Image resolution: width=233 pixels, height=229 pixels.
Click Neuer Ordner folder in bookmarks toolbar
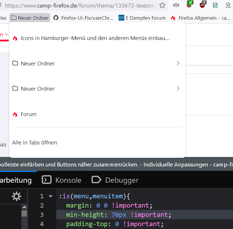[30, 18]
